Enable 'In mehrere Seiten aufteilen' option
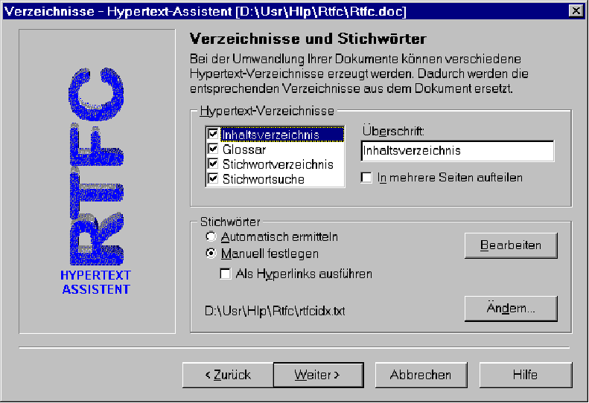589x403 pixels. 366,178
